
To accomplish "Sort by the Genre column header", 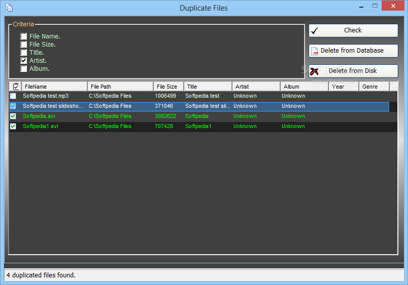I will (374, 87).
